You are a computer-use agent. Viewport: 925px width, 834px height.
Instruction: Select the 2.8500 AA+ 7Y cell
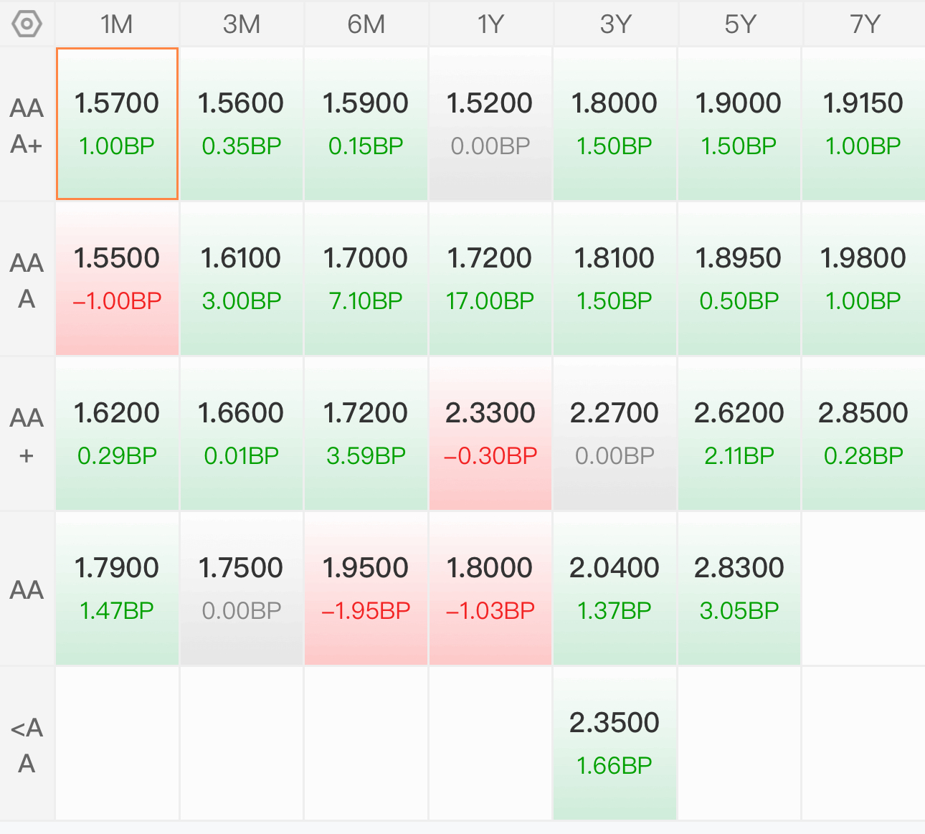(x=864, y=434)
